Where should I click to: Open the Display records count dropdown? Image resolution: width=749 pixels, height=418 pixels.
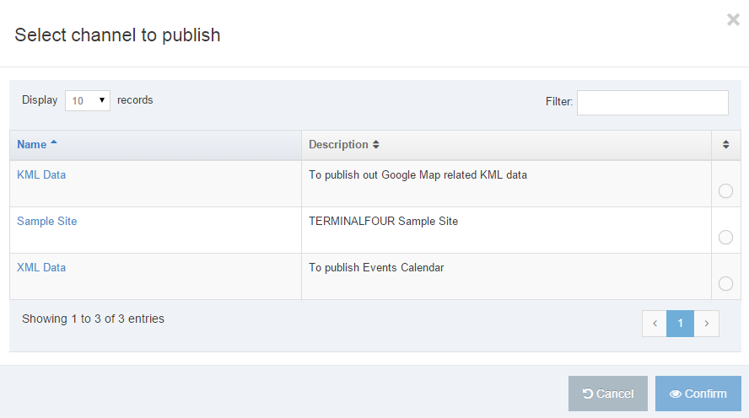click(88, 101)
